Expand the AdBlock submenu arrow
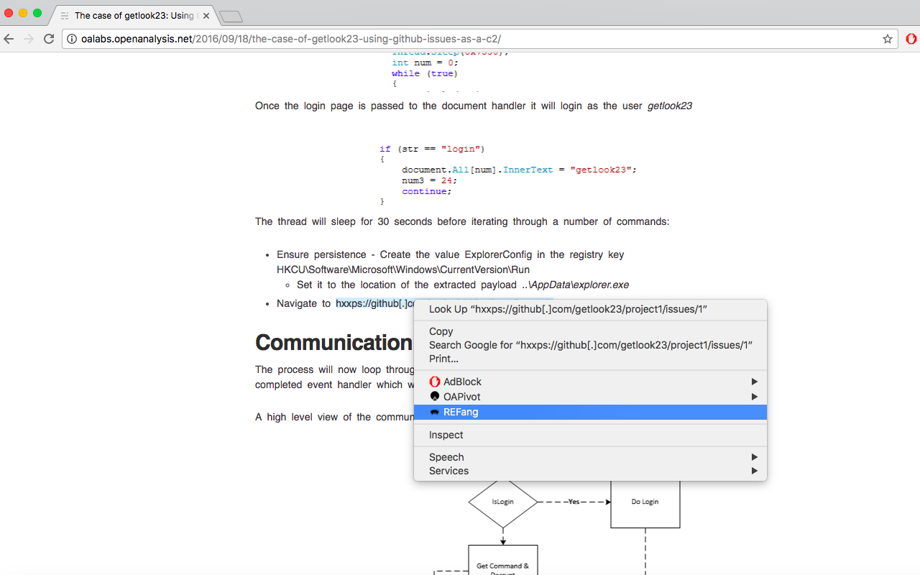The height and width of the screenshot is (575, 920). [x=755, y=382]
